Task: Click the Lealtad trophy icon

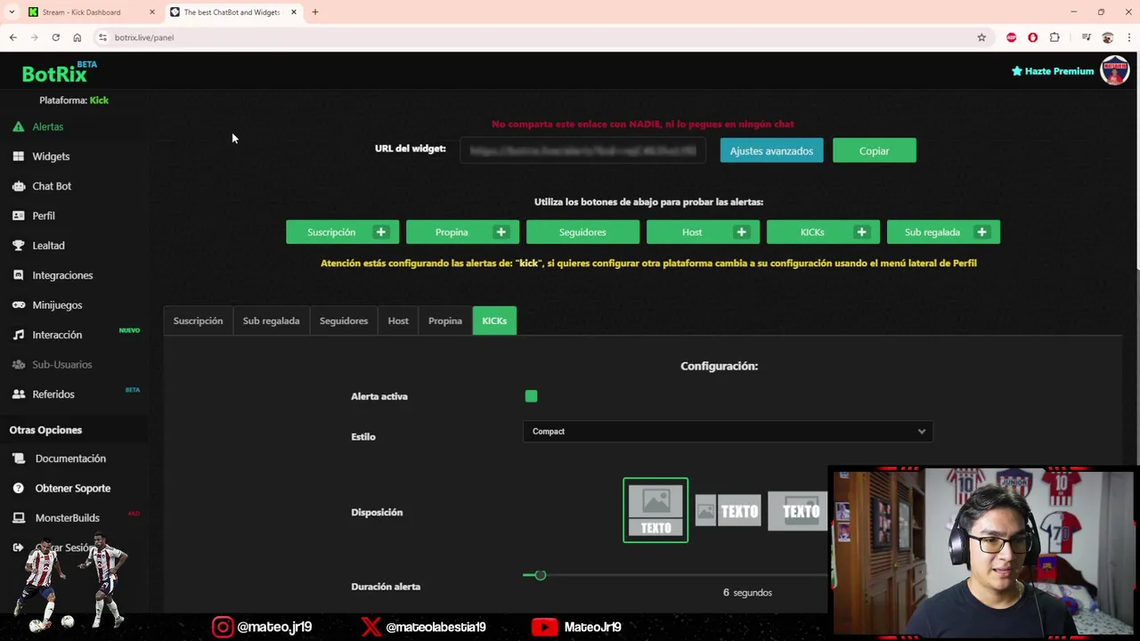Action: (18, 245)
